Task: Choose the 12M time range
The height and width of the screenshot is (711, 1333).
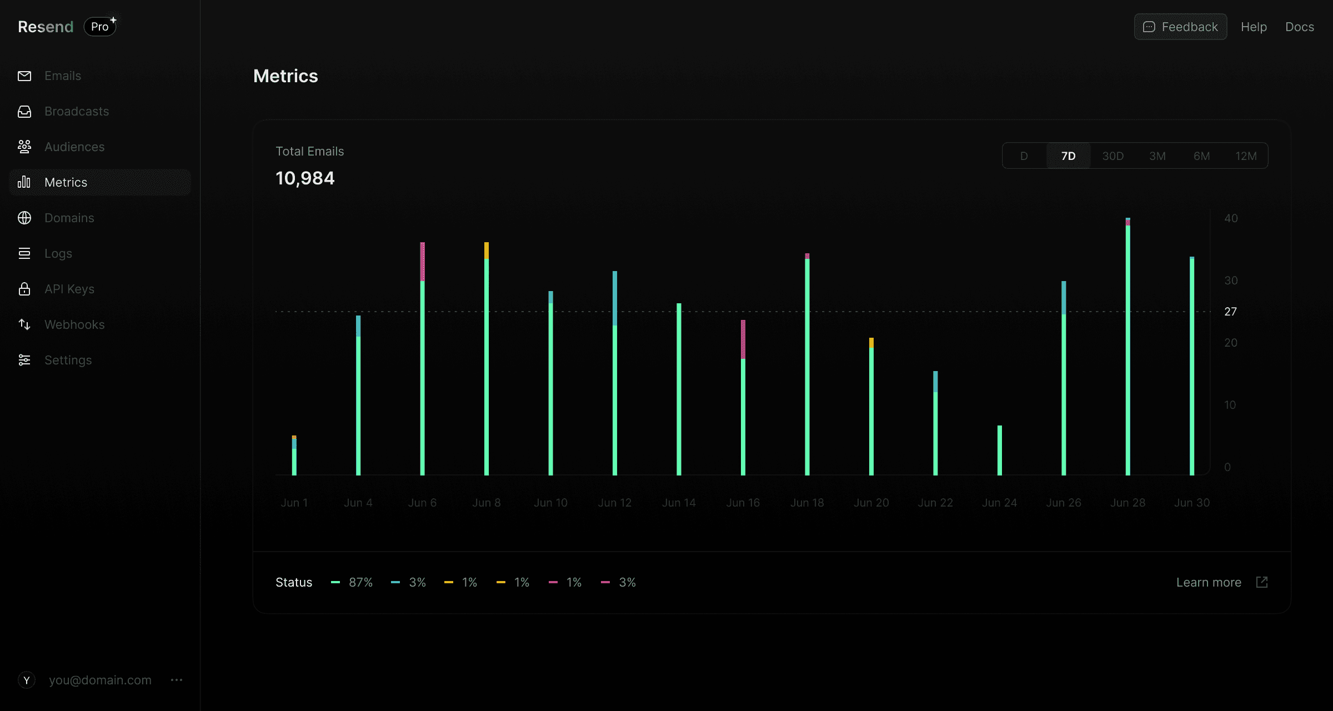Action: (x=1246, y=156)
